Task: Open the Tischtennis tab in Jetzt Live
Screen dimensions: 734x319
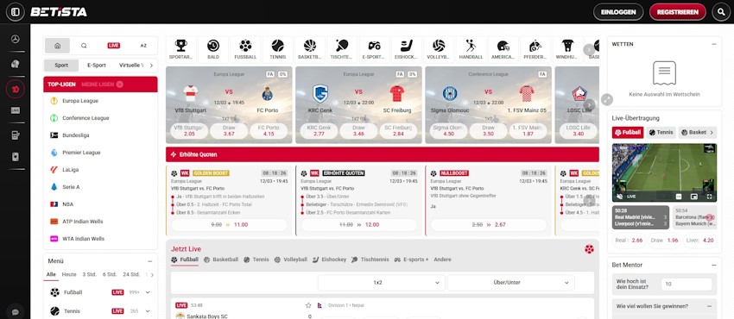Action: point(370,260)
